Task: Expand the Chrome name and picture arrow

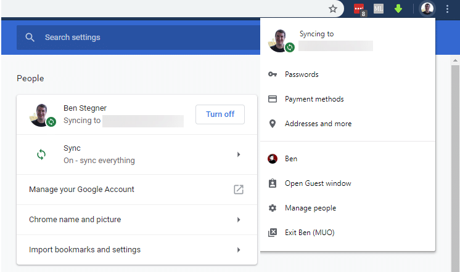Action: [239, 220]
